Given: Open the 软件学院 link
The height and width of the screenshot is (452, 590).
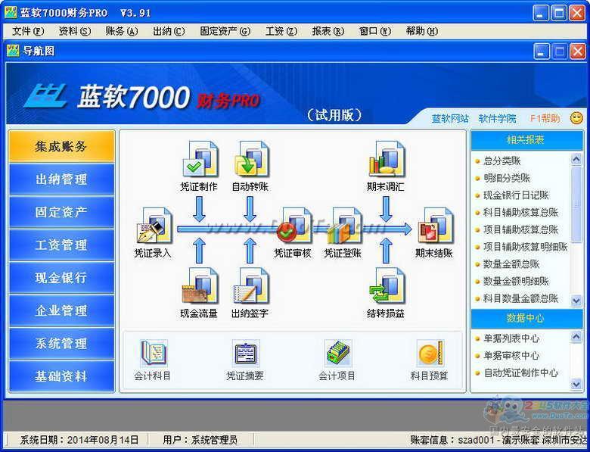Looking at the screenshot, I should [x=497, y=119].
